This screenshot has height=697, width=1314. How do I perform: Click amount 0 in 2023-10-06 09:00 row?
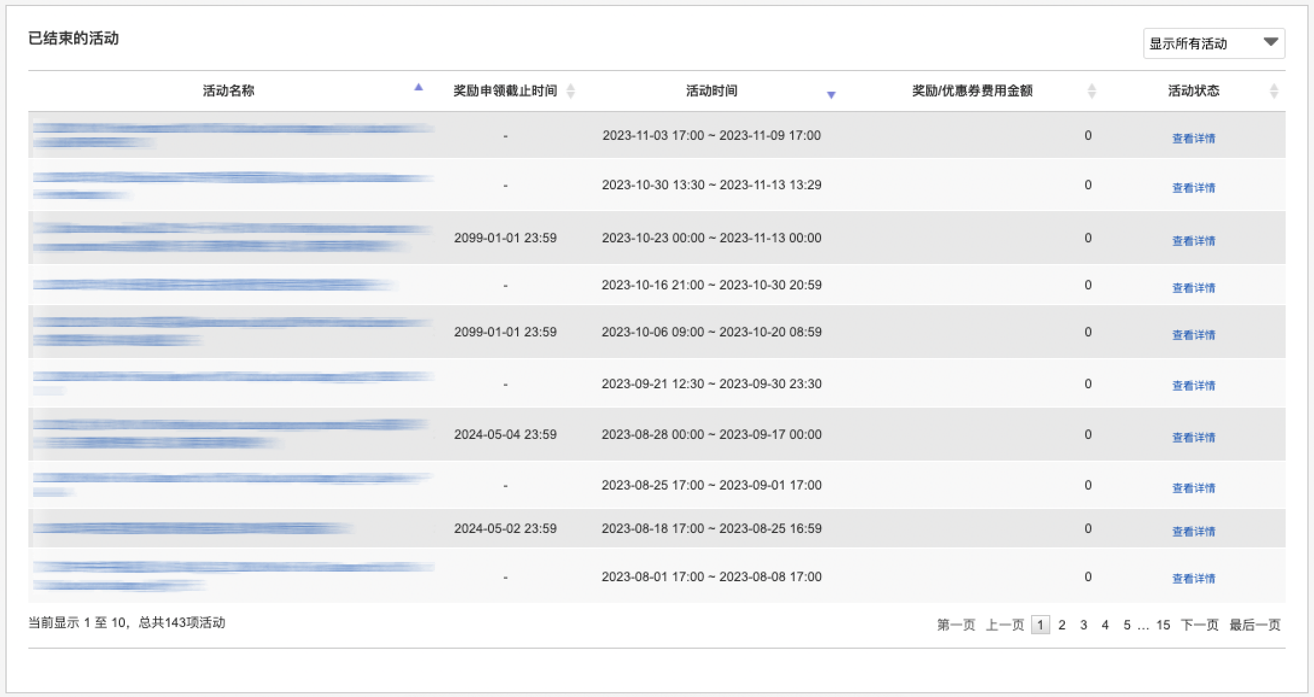tap(1088, 332)
